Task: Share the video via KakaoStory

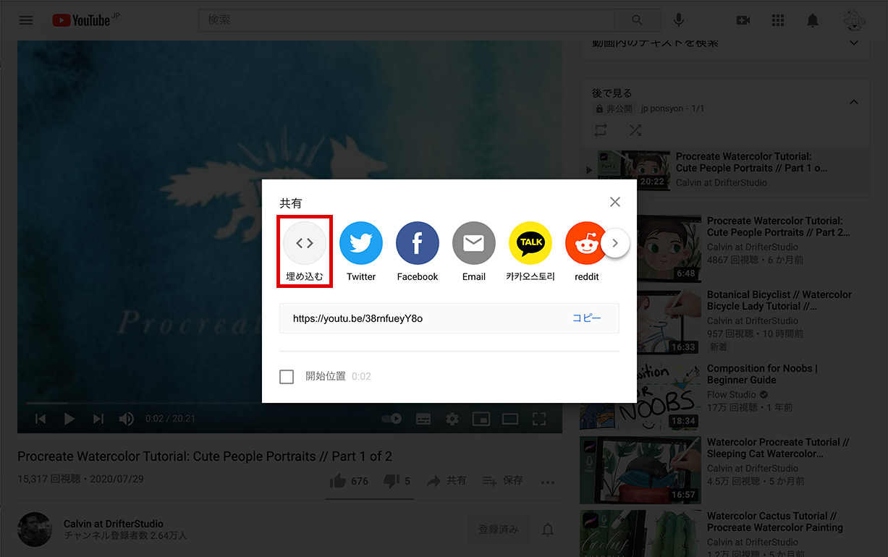Action: [x=530, y=252]
